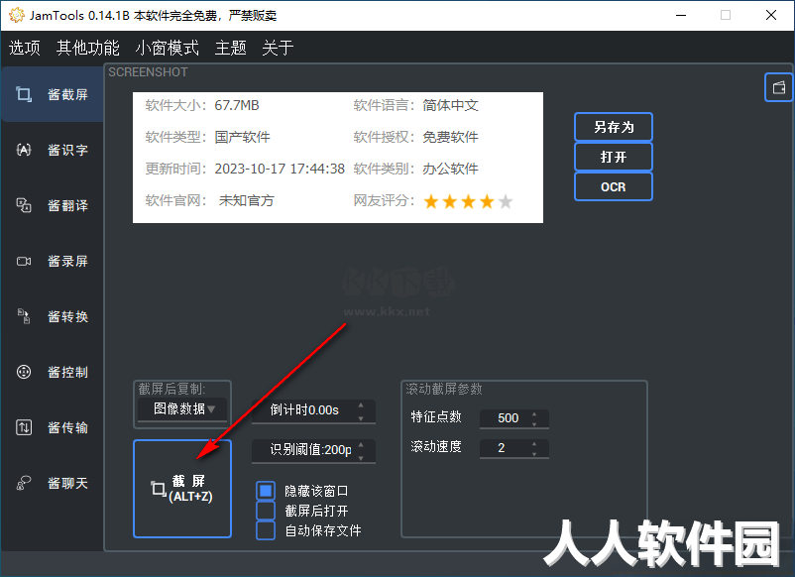
Task: Decrease the 特征点数 value
Action: coord(534,424)
